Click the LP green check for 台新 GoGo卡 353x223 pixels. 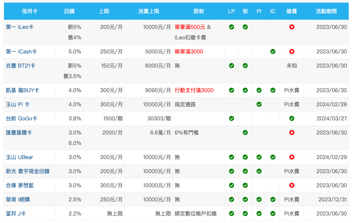pyautogui.click(x=231, y=118)
